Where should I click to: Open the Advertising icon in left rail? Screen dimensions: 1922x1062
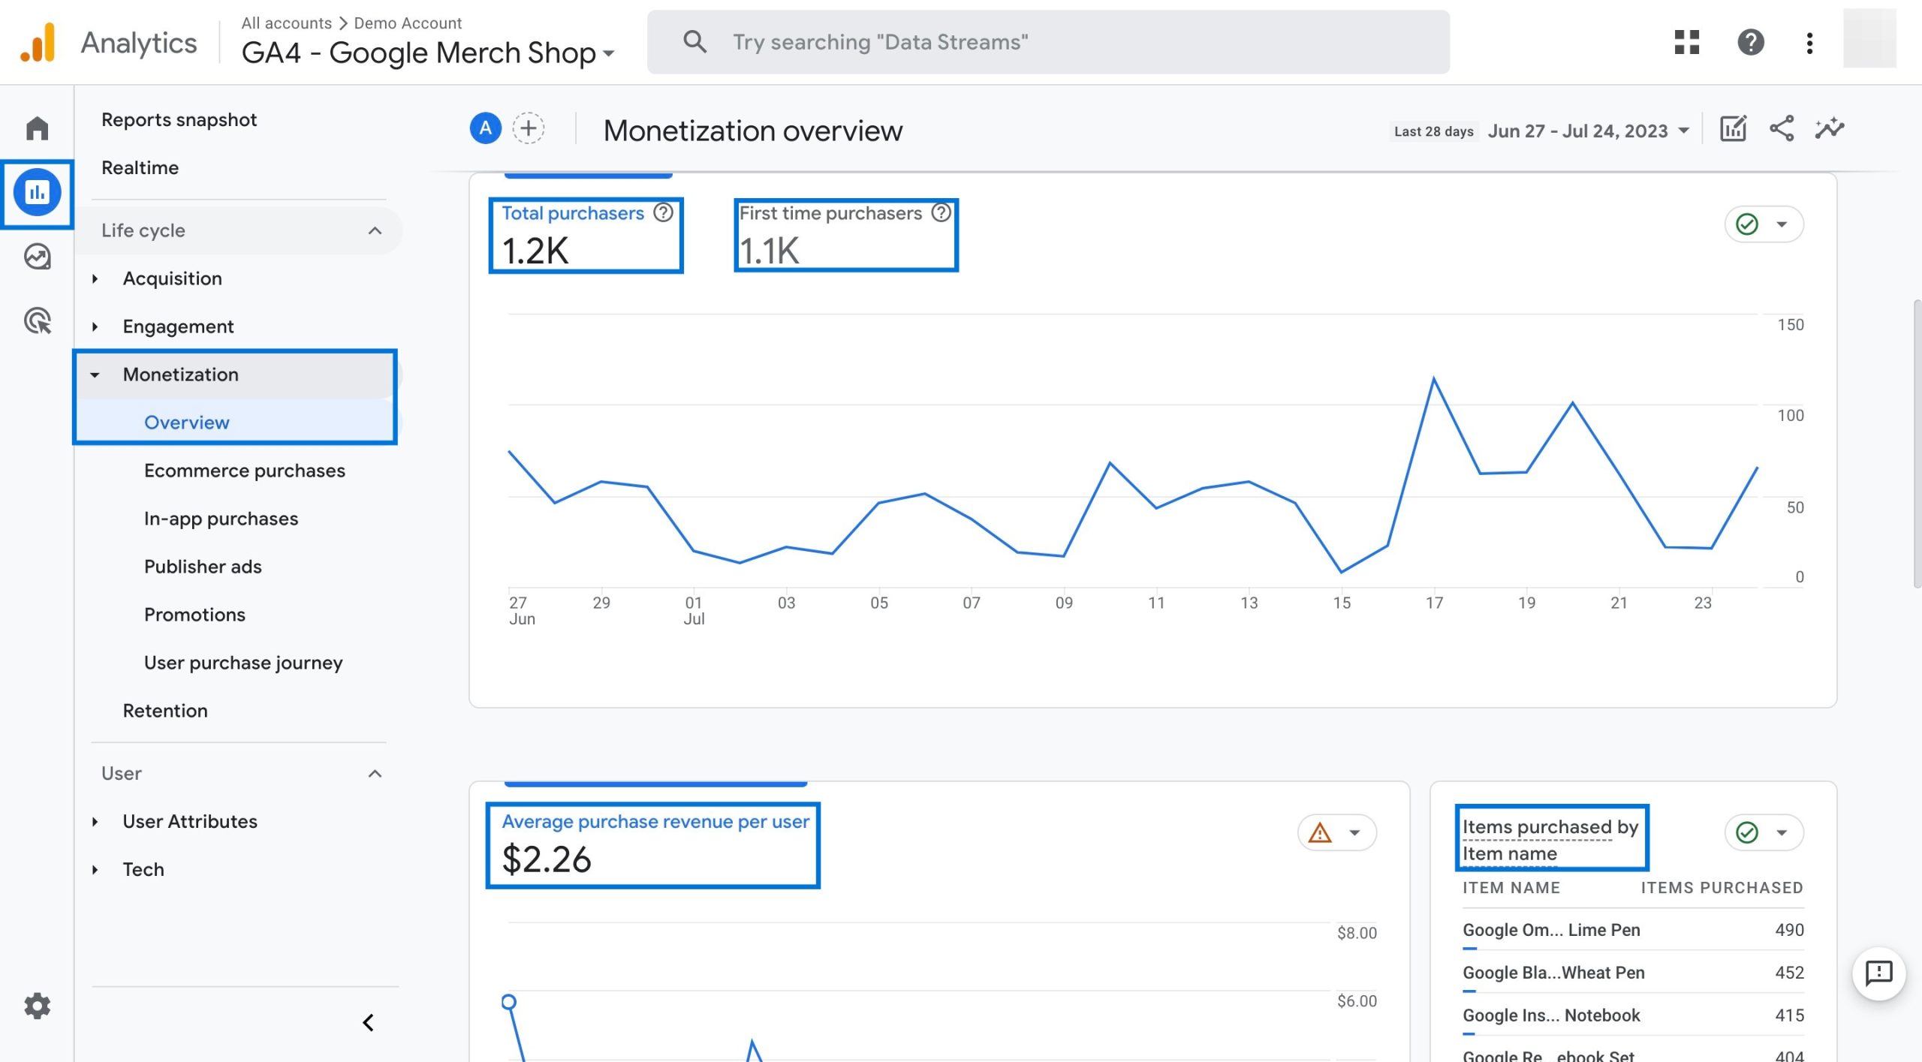[37, 321]
